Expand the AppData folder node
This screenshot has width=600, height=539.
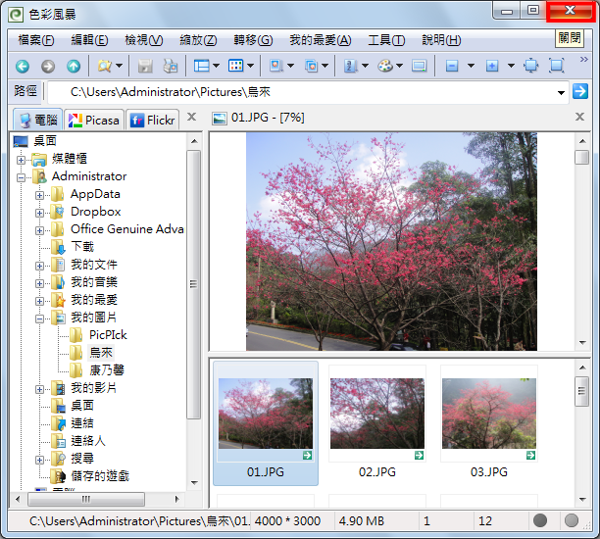tap(39, 195)
